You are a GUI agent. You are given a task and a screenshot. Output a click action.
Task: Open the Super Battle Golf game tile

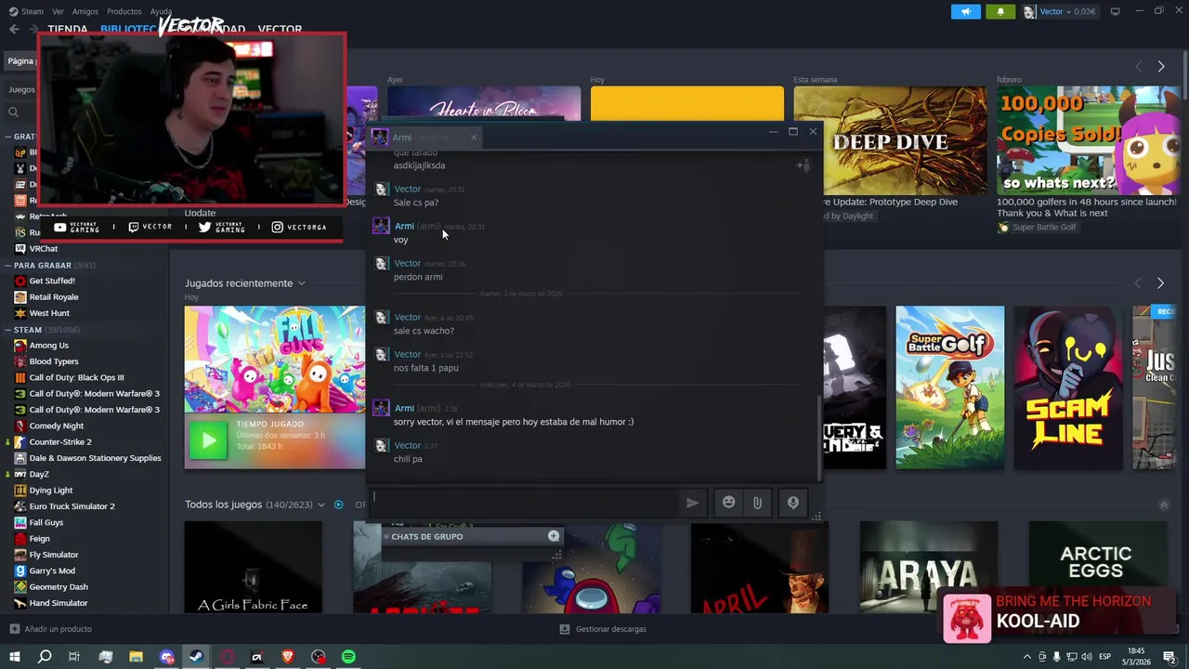coord(949,387)
